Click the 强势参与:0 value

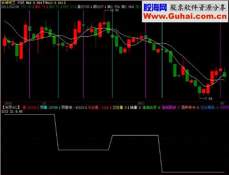tap(190, 108)
